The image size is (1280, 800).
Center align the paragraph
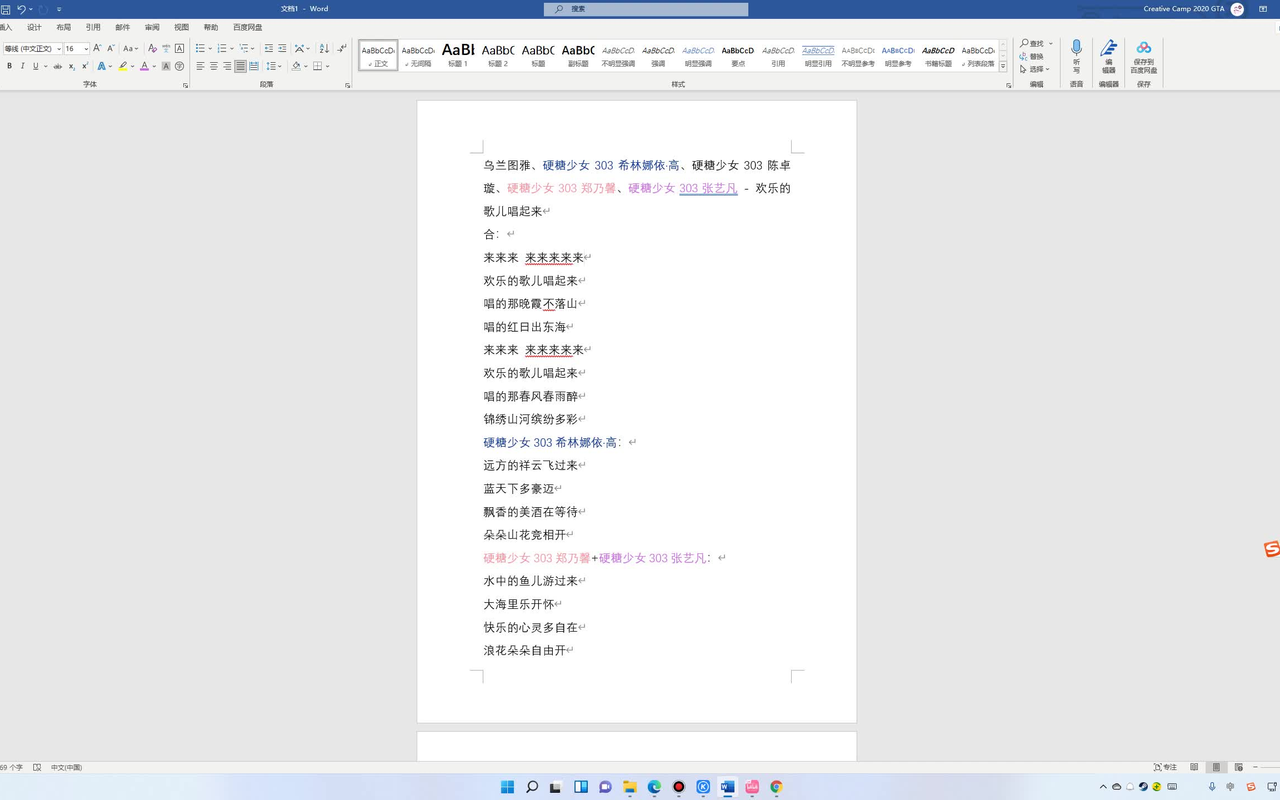[214, 66]
